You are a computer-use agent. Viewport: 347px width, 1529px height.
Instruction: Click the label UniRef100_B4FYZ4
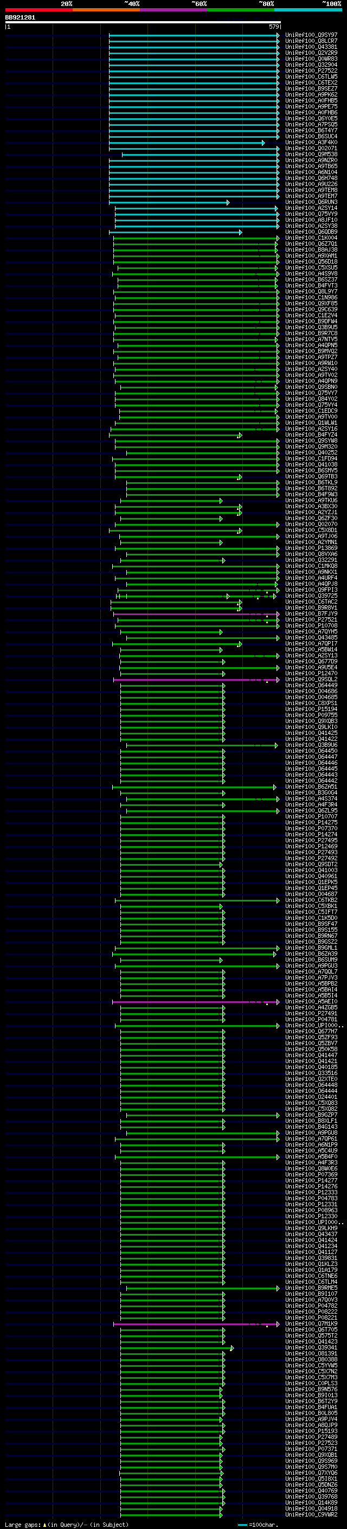pos(311,435)
